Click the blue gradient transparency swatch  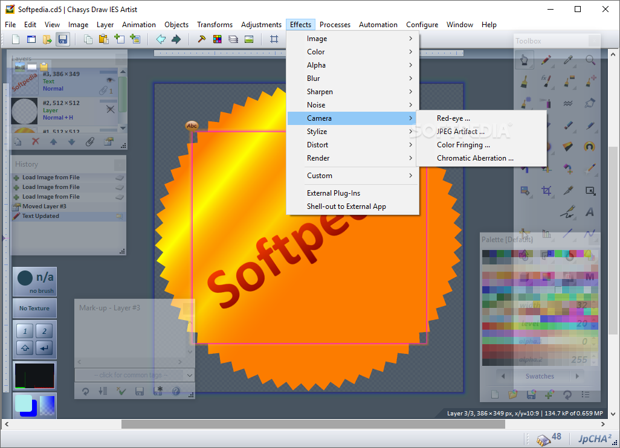click(x=48, y=405)
